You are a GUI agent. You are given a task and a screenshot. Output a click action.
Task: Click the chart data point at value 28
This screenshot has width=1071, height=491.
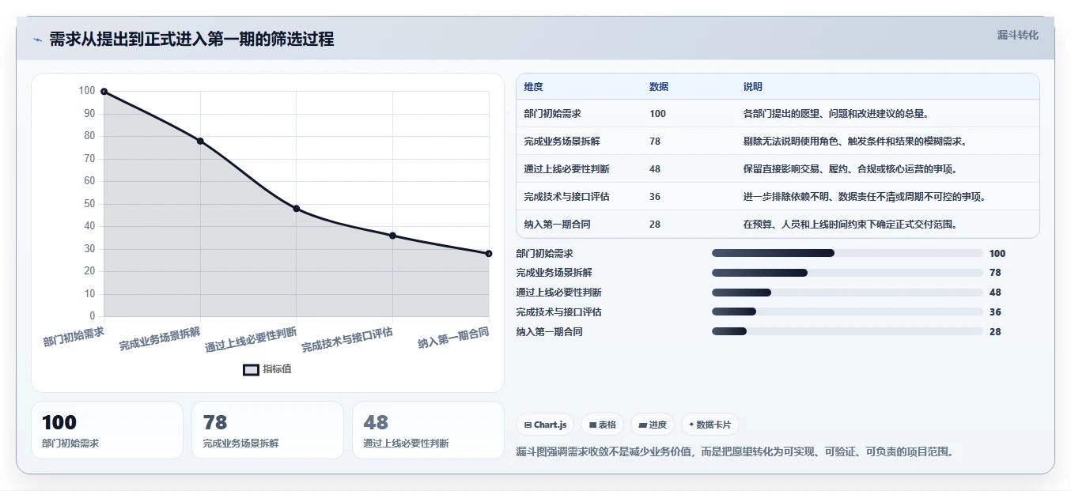pyautogui.click(x=489, y=254)
